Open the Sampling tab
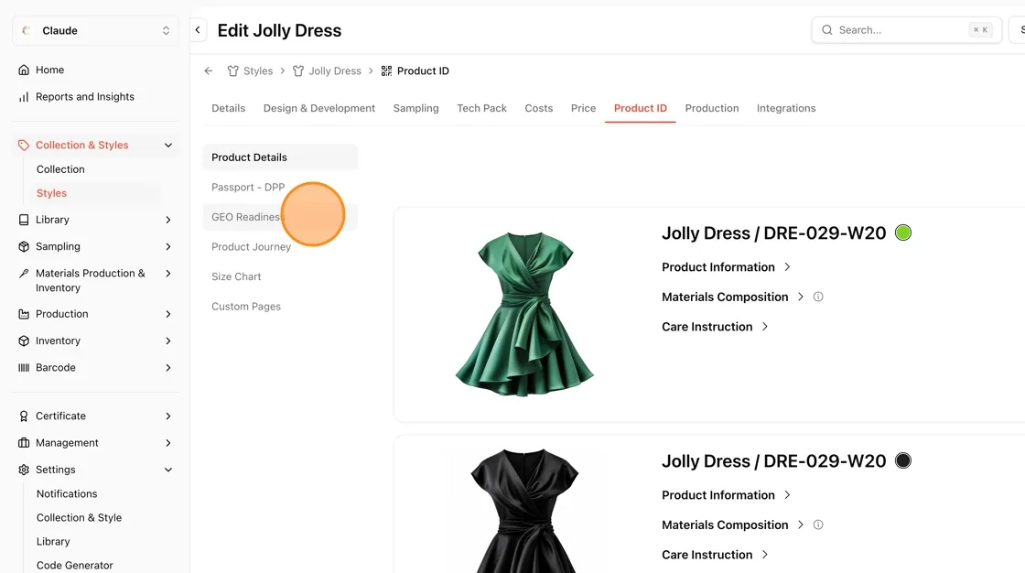 pos(415,109)
